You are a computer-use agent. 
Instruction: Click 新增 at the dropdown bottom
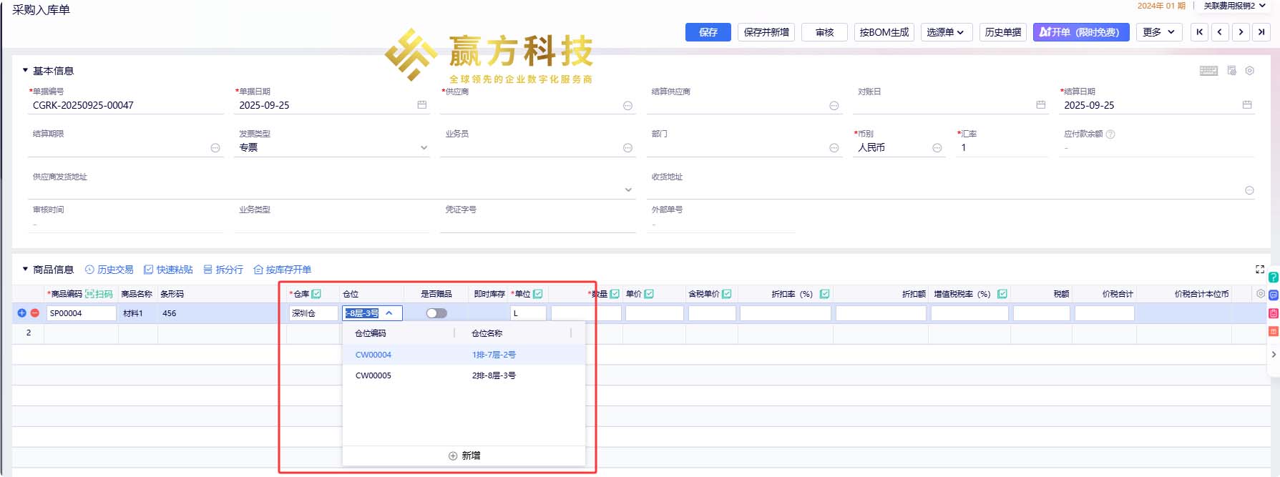point(464,456)
